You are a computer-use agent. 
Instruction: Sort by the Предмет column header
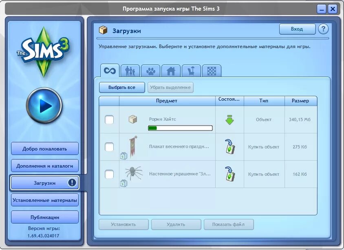167,101
